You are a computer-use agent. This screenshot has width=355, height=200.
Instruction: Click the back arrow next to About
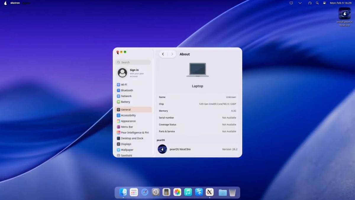163,54
